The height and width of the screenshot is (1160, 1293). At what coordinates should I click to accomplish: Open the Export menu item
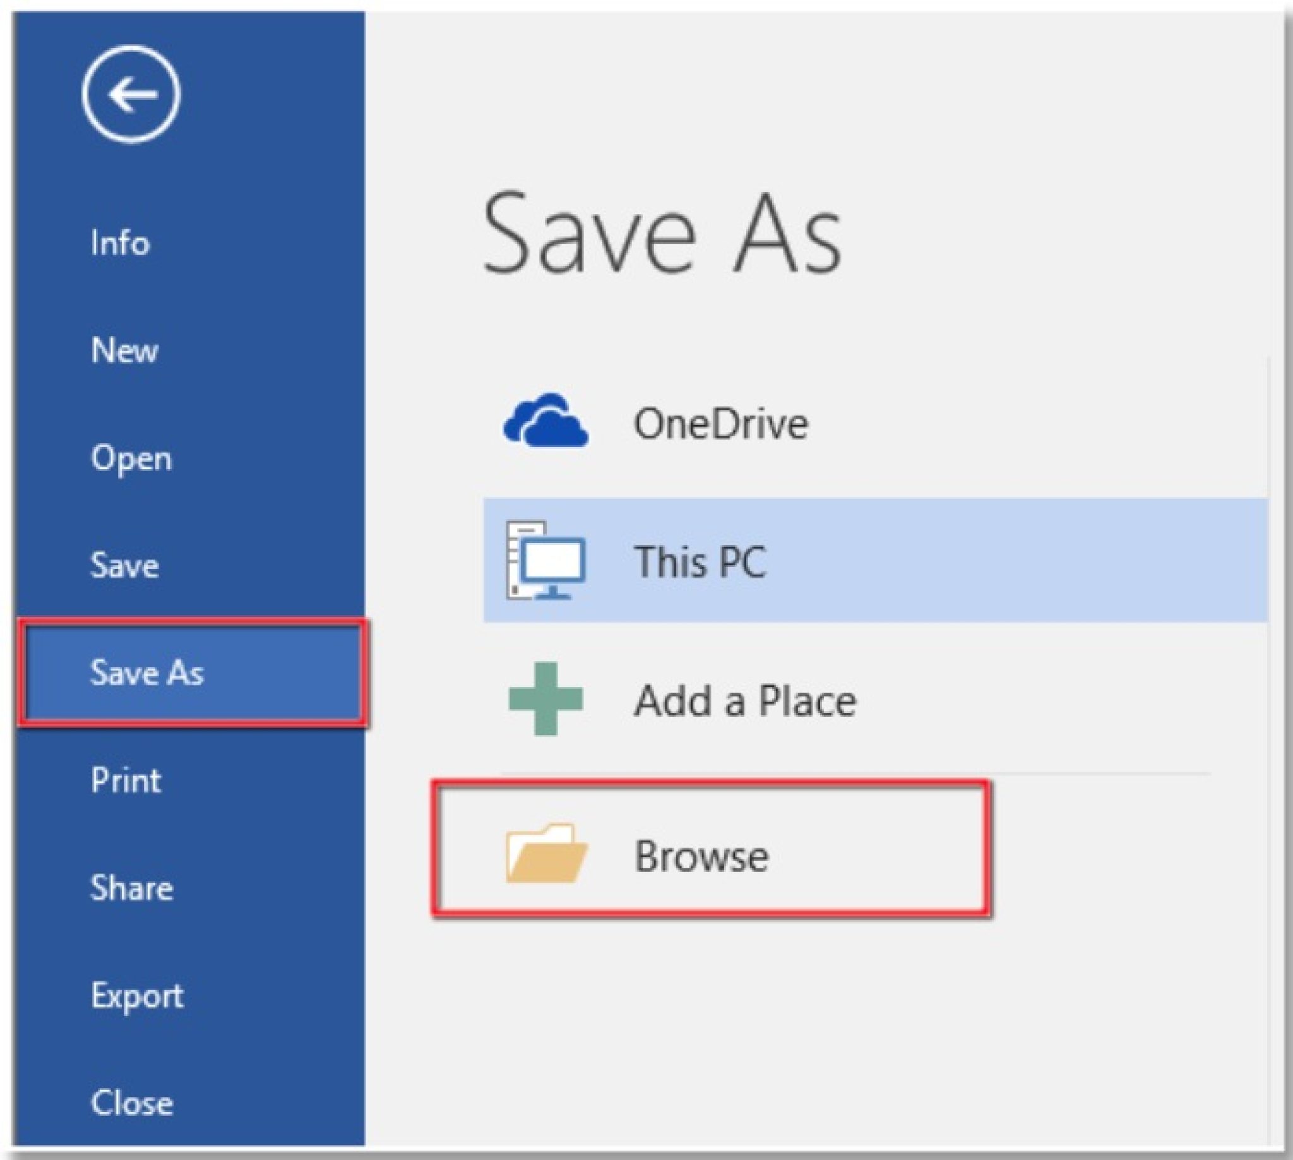point(137,996)
